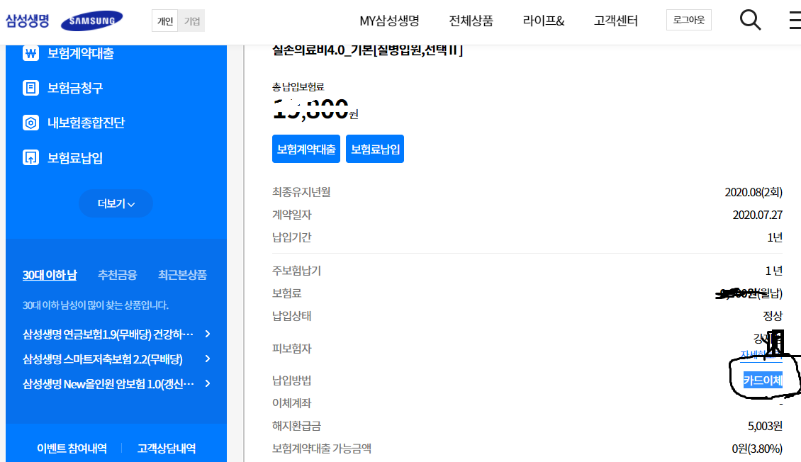Click the 5,003원 refund amount
The width and height of the screenshot is (801, 462).
[x=766, y=426]
